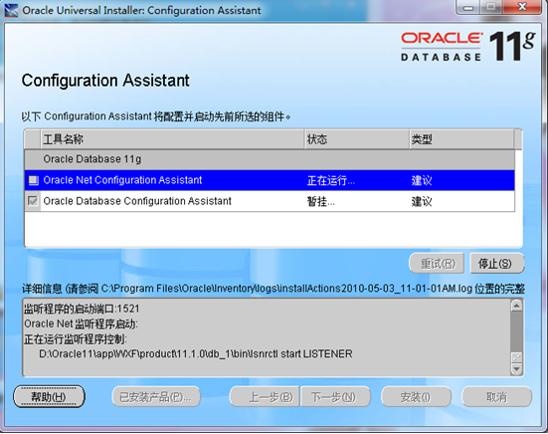This screenshot has width=548, height=434.
Task: Select the Oracle Database 11g group row
Action: point(270,159)
